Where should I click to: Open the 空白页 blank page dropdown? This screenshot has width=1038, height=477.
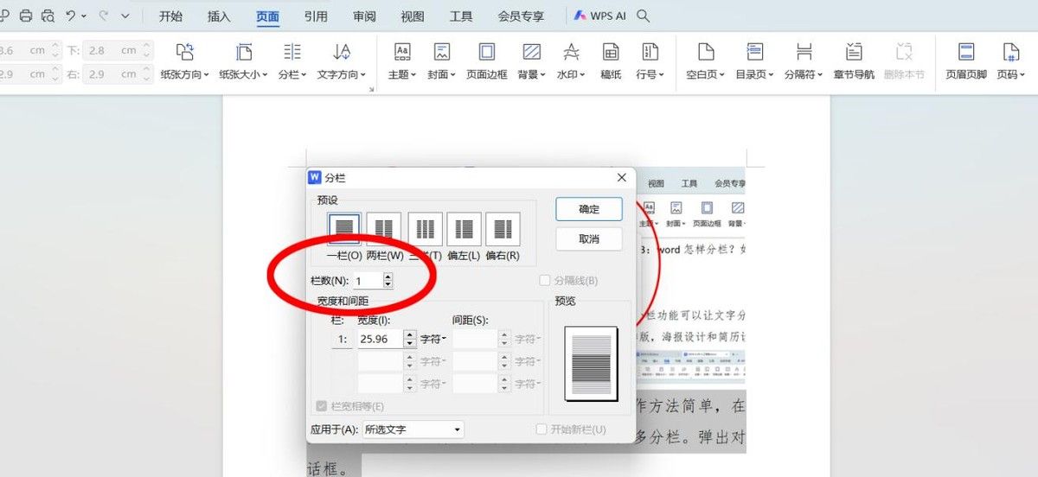pos(707,62)
